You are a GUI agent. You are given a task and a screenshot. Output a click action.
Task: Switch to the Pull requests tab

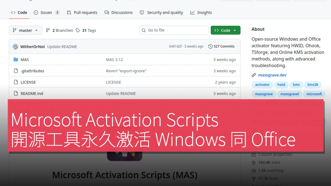(x=82, y=12)
